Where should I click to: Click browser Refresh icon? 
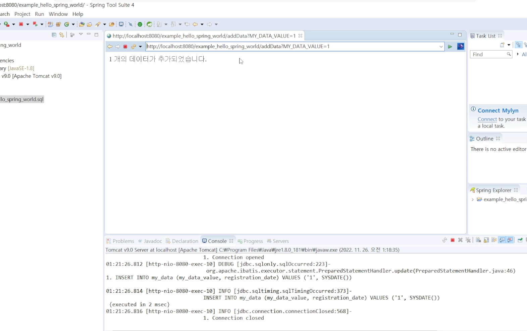(134, 47)
